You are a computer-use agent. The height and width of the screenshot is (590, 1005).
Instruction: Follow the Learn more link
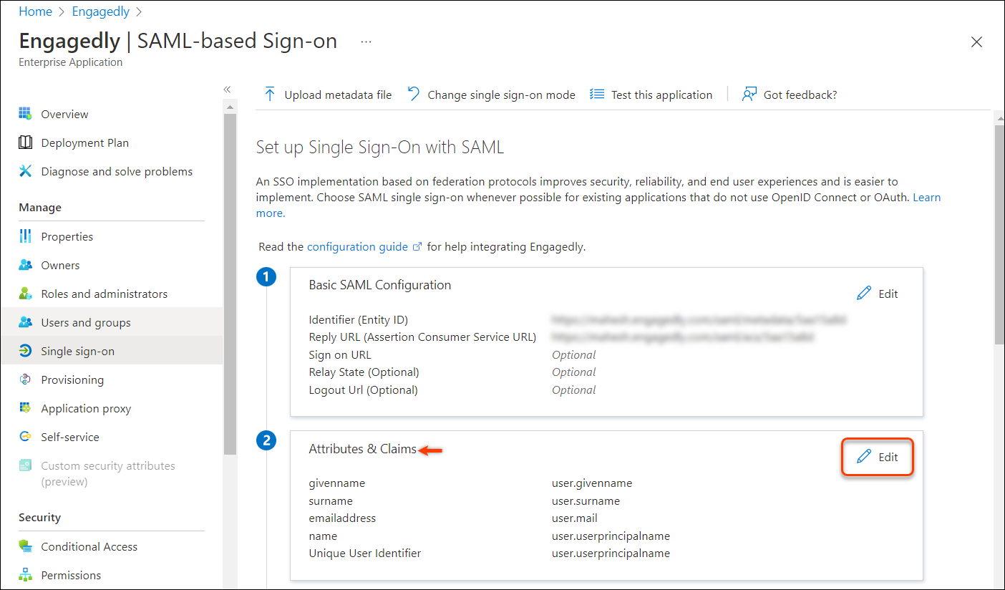click(x=926, y=197)
